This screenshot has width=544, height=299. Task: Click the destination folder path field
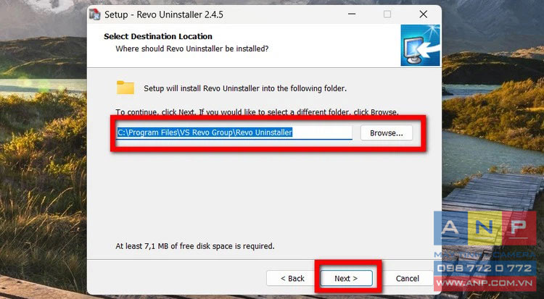pyautogui.click(x=234, y=132)
